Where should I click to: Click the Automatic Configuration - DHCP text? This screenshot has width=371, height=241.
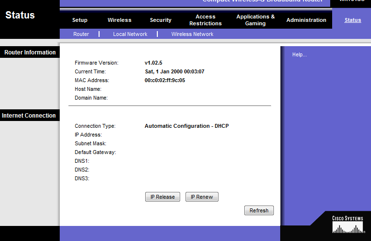click(186, 126)
